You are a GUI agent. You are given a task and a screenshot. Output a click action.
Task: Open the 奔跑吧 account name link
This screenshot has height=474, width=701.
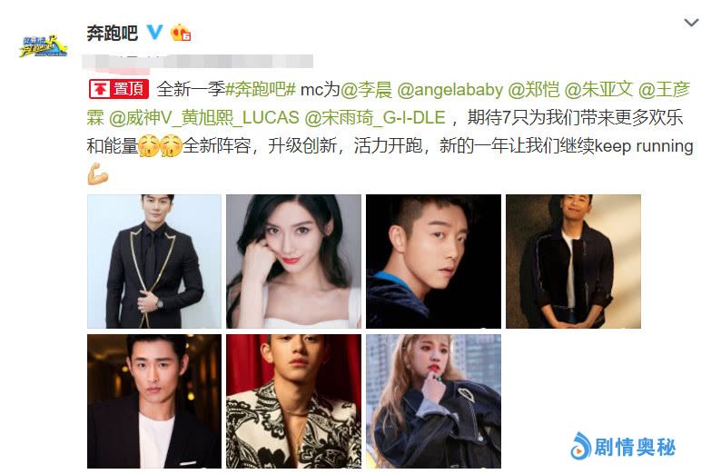click(x=113, y=33)
